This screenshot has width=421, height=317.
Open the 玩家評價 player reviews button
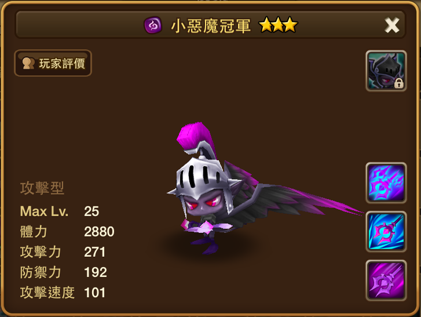point(53,63)
